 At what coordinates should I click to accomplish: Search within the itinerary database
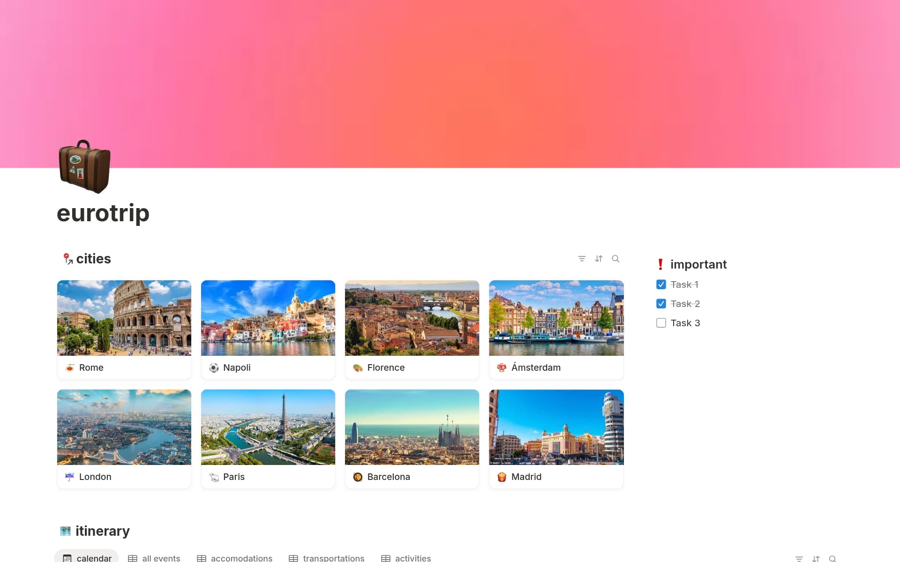coord(832,559)
